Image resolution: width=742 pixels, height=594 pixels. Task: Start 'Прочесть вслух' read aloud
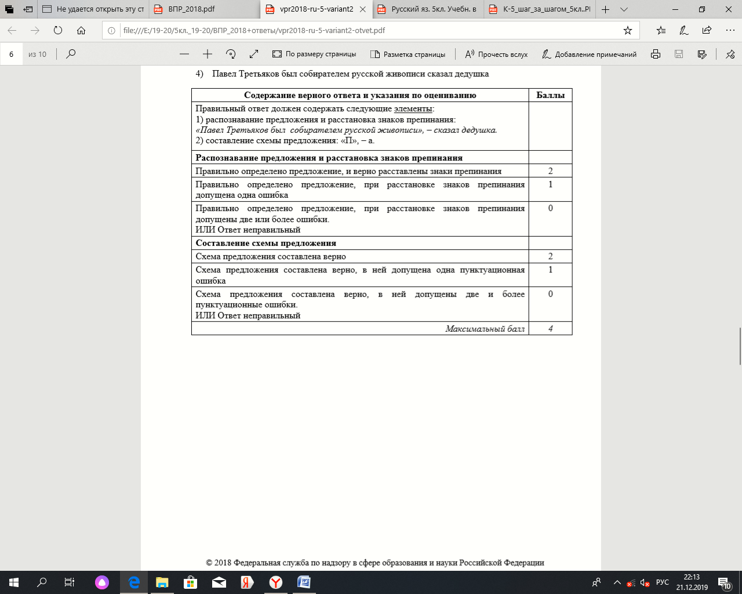click(497, 54)
